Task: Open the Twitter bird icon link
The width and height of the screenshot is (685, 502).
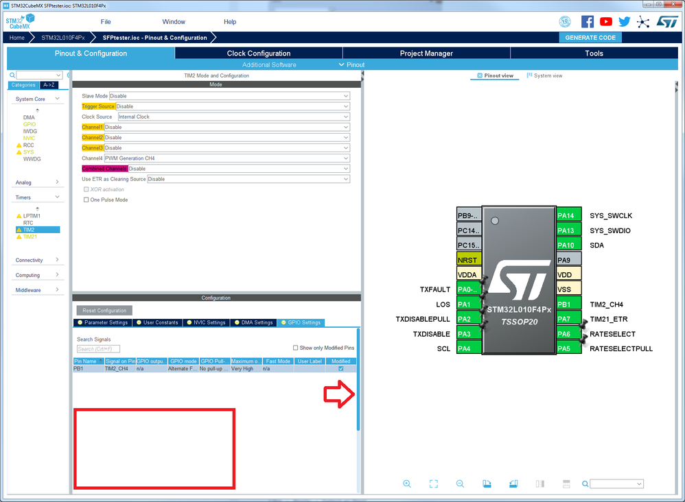Action: tap(625, 21)
